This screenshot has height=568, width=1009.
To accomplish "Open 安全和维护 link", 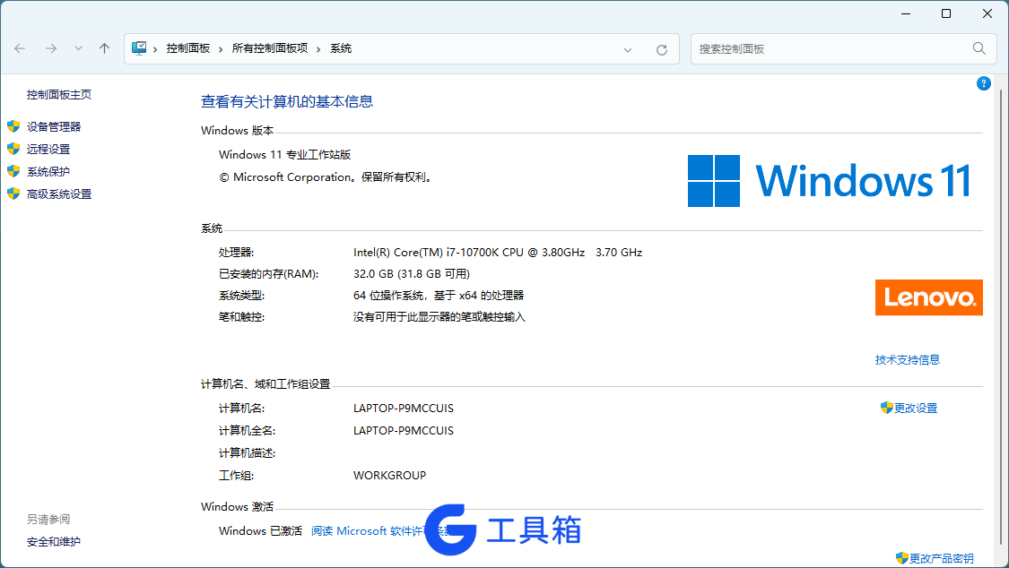I will [x=54, y=542].
